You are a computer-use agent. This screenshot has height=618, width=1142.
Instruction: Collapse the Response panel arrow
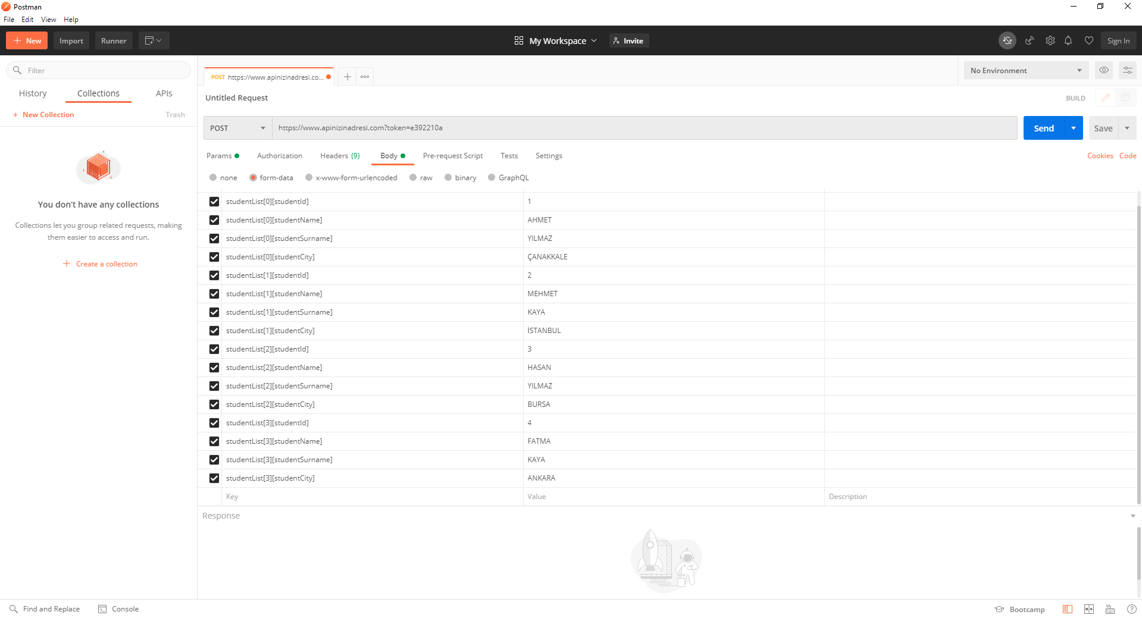pos(1132,516)
